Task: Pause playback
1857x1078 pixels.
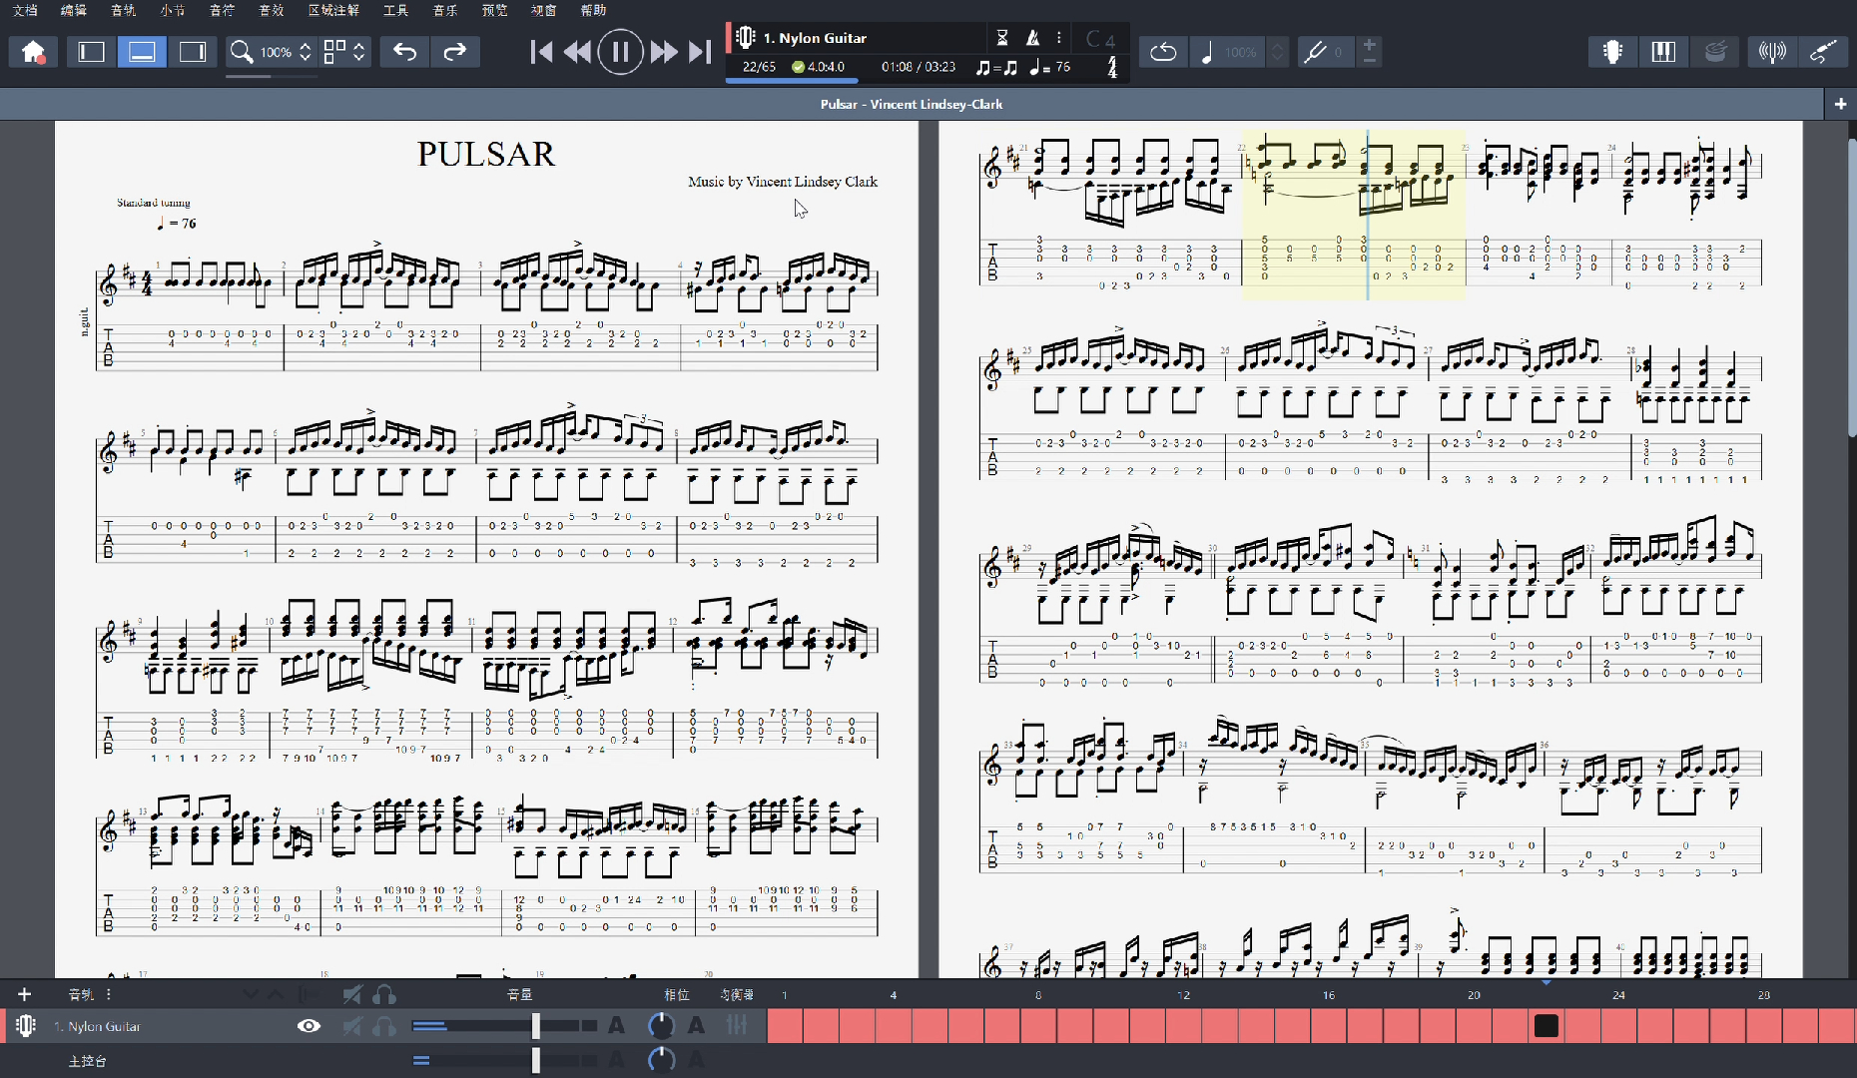Action: [x=620, y=52]
